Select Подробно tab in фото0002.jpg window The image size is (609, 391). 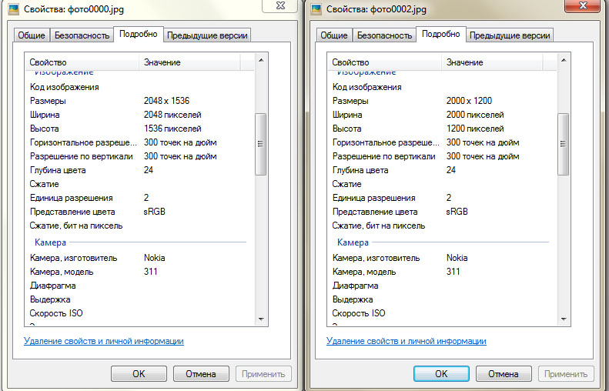click(x=441, y=34)
